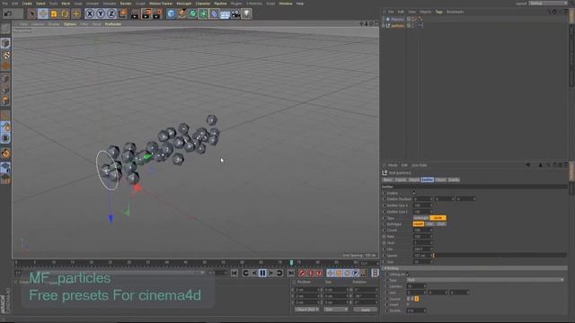575x323 pixels.
Task: Choose the Shot birthtype button
Action: (x=441, y=224)
